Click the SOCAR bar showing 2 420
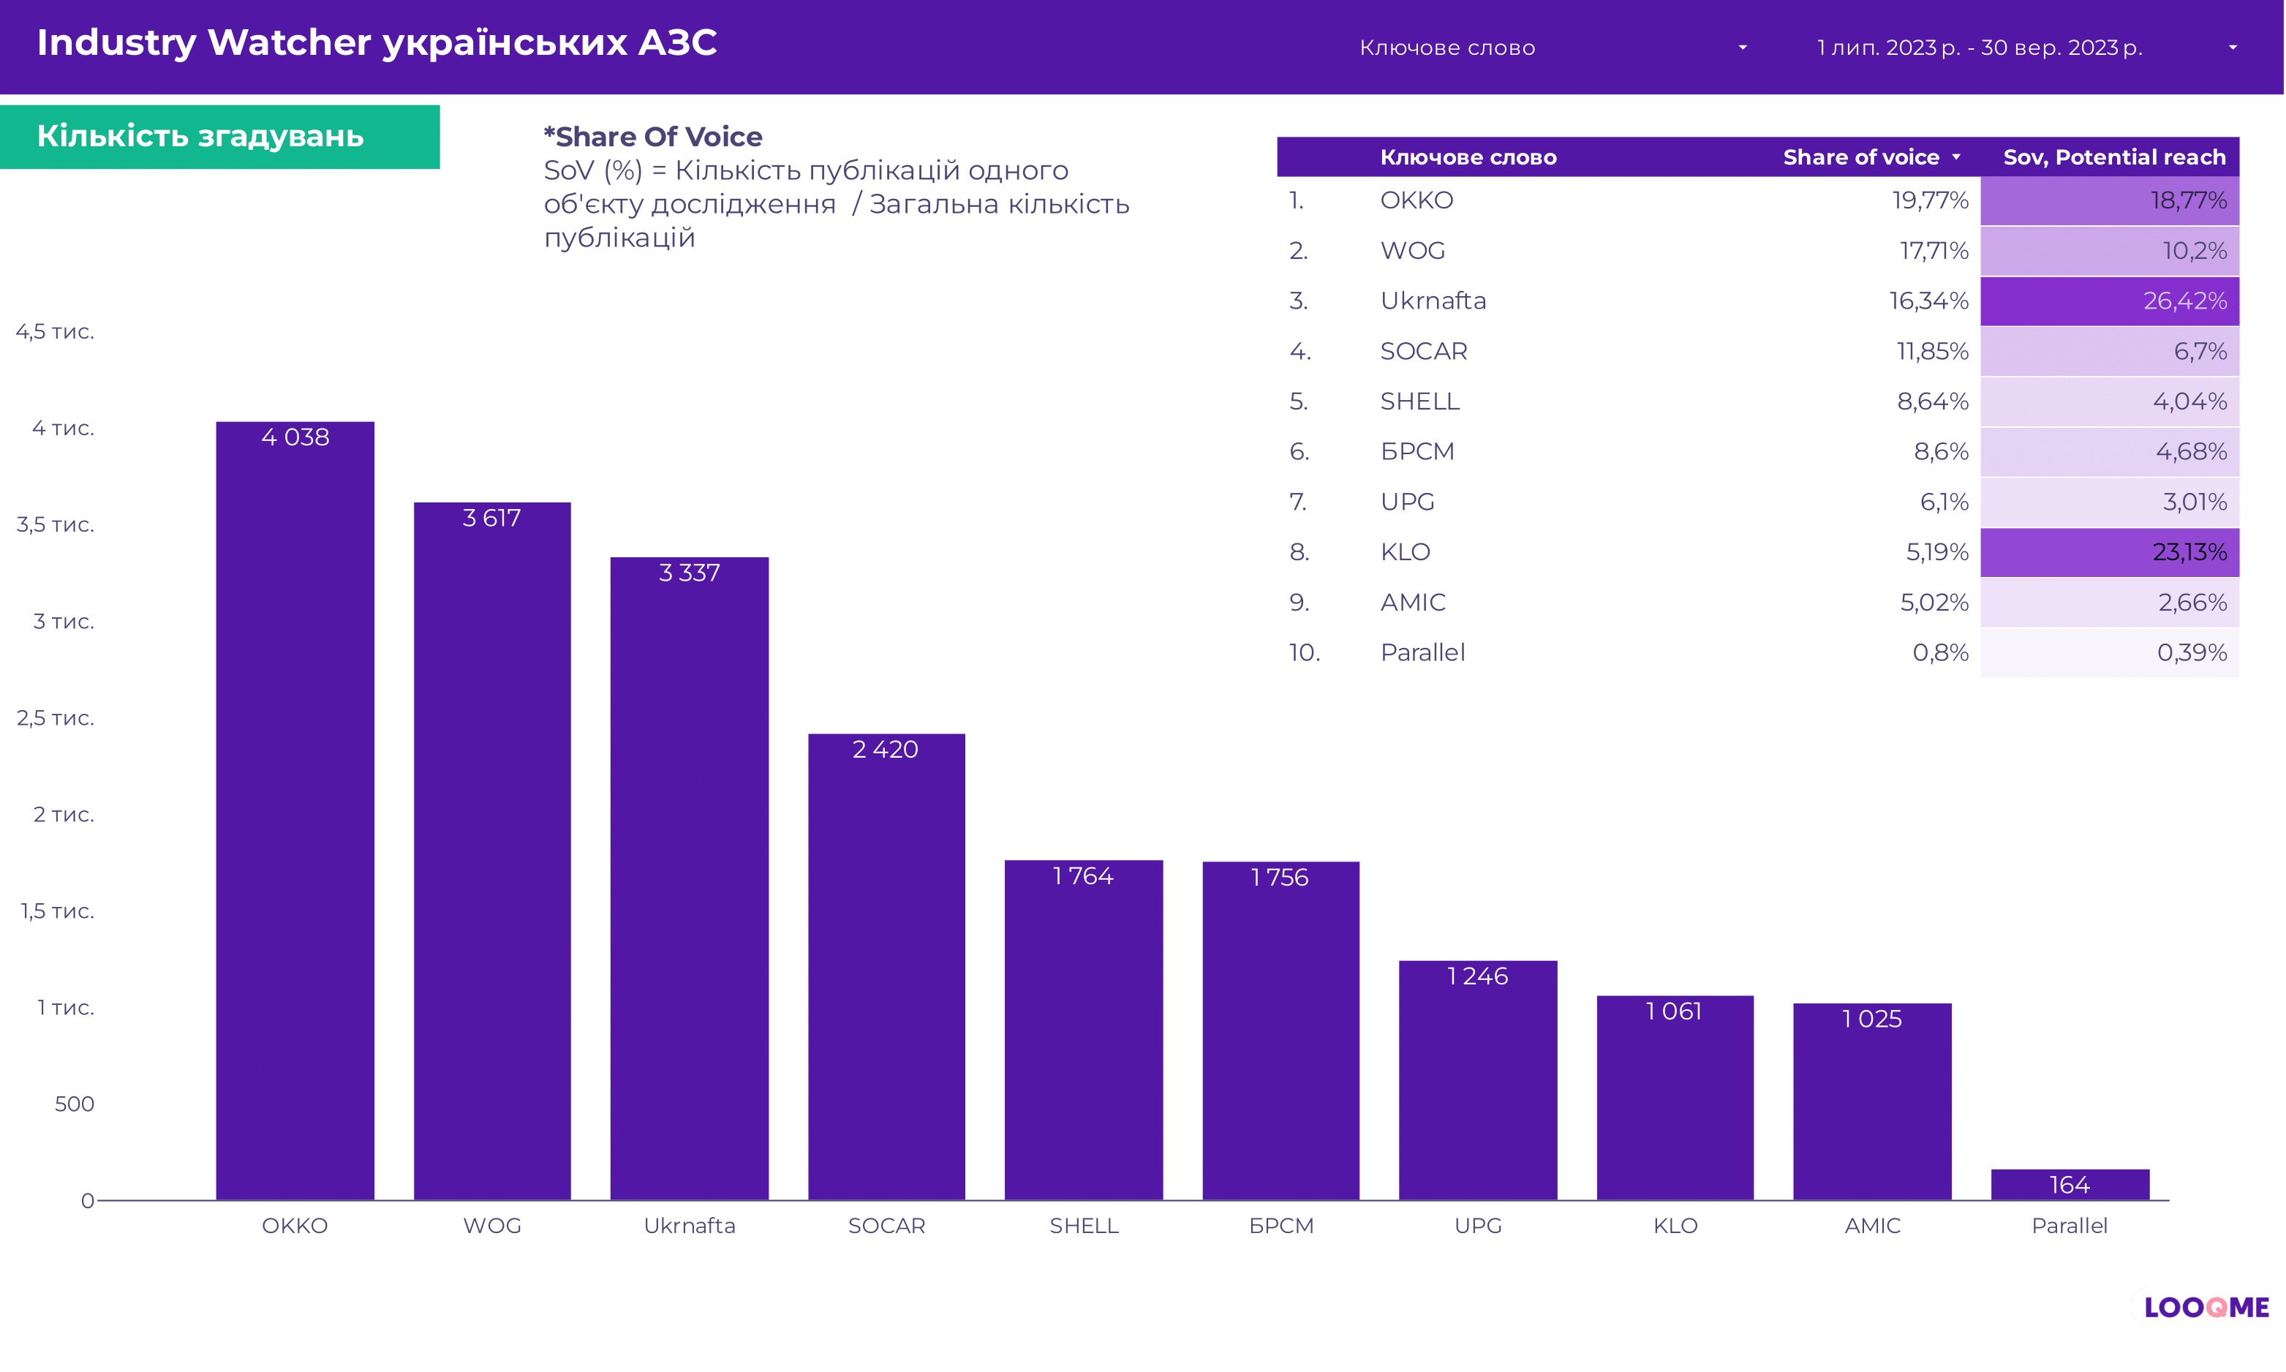Screen dimensions: 2286x1372 886,966
